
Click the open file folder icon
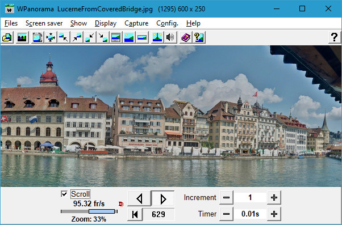(7, 37)
